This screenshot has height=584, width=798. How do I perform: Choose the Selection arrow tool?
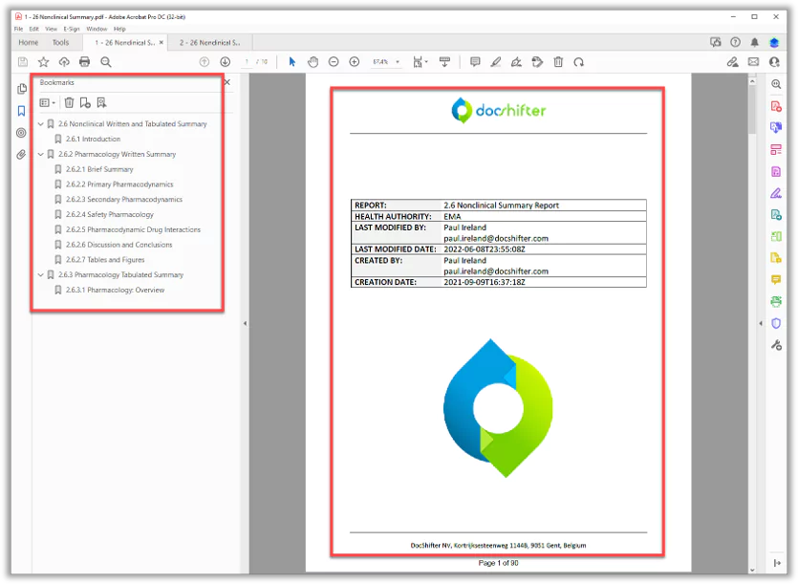[x=291, y=62]
